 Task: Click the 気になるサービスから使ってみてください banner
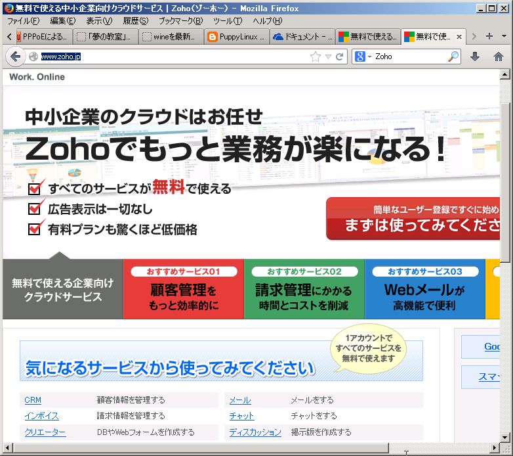[x=221, y=361]
